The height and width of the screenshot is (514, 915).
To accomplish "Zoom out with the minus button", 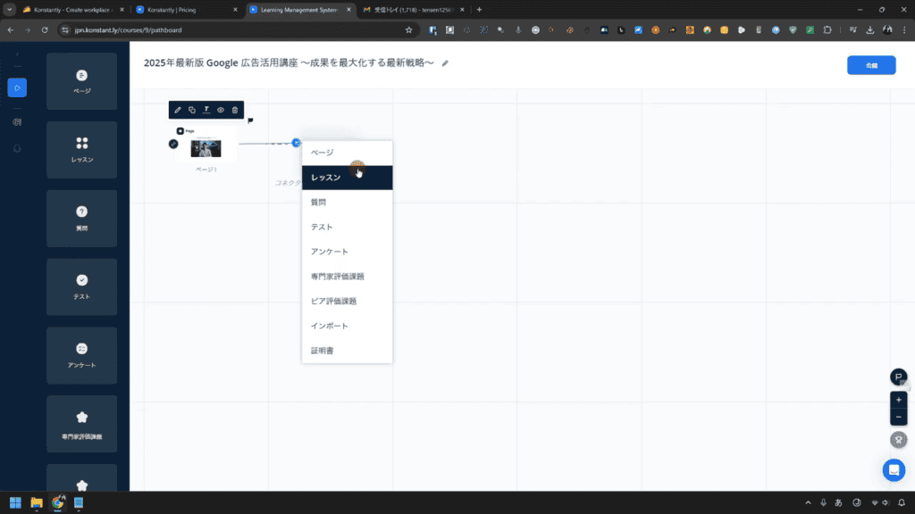I will click(899, 417).
